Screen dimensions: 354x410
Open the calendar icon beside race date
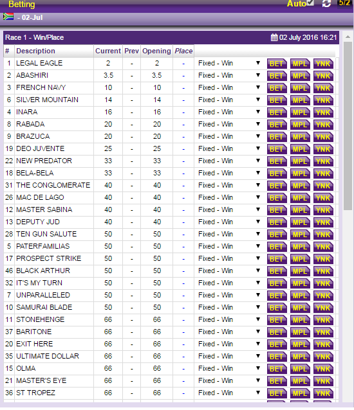tap(274, 37)
